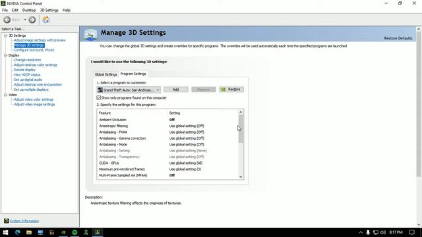Viewport: 422px width, 237px height.
Task: Click the taskbar clock showing 8:17 PM
Action: 396,232
